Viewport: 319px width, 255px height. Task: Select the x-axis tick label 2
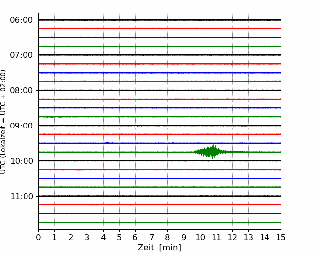pyautogui.click(x=71, y=237)
